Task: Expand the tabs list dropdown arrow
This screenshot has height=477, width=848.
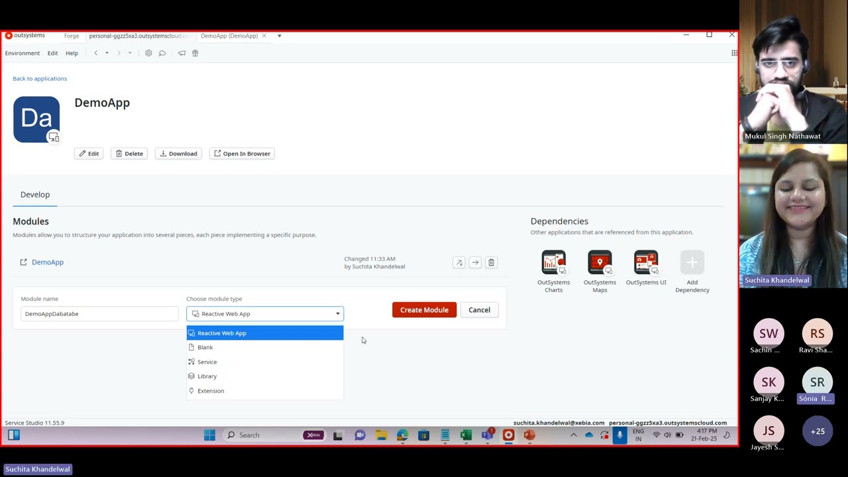Action: pos(279,36)
